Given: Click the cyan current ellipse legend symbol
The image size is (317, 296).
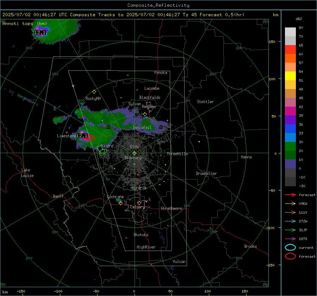Looking at the screenshot, I should pyautogui.click(x=290, y=247).
